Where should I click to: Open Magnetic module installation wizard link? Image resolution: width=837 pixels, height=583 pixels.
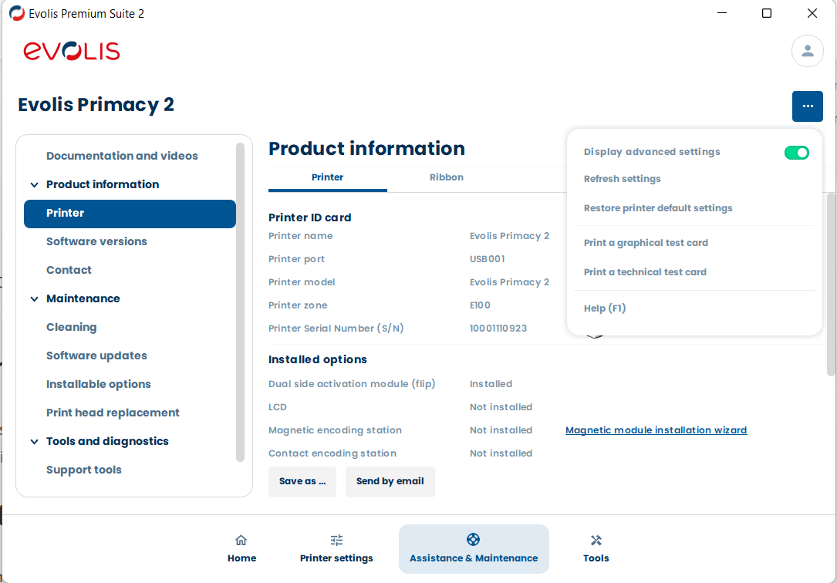pos(656,430)
